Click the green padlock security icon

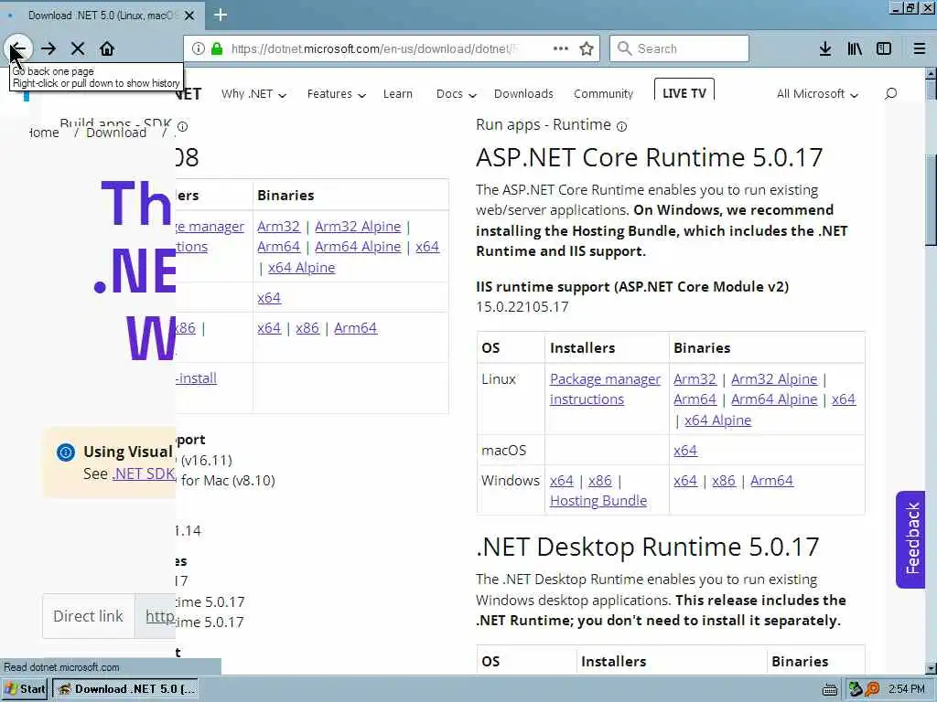click(218, 48)
